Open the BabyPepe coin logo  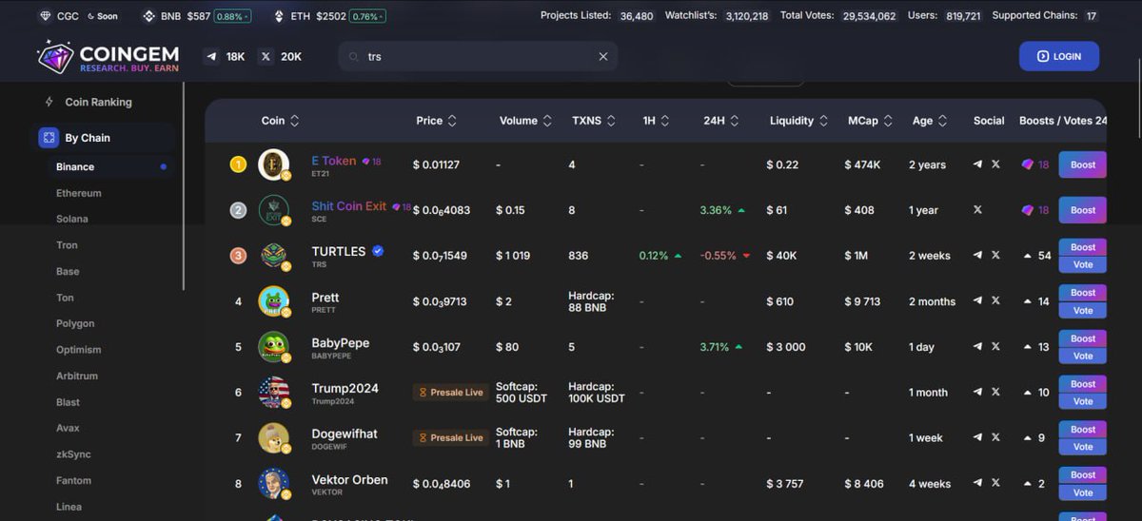[x=274, y=347]
